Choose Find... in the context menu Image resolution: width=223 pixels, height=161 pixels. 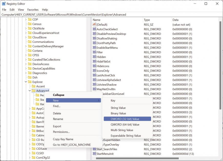pos(73,106)
